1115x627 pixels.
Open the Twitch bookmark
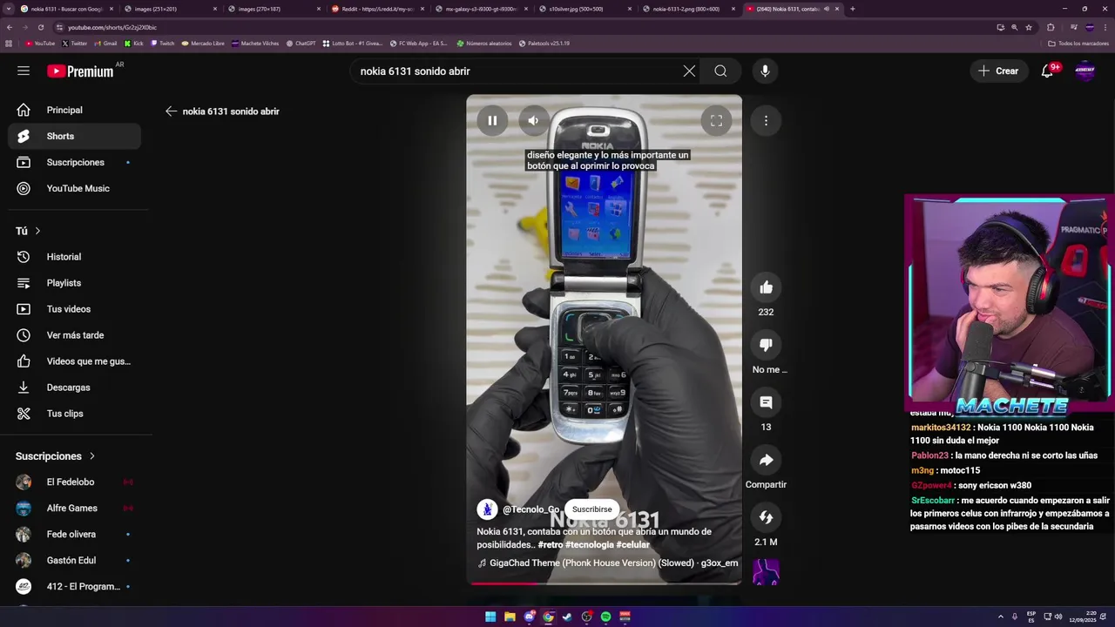coord(162,43)
